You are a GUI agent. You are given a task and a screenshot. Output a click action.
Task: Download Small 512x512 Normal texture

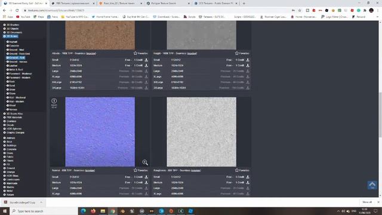tap(146, 177)
